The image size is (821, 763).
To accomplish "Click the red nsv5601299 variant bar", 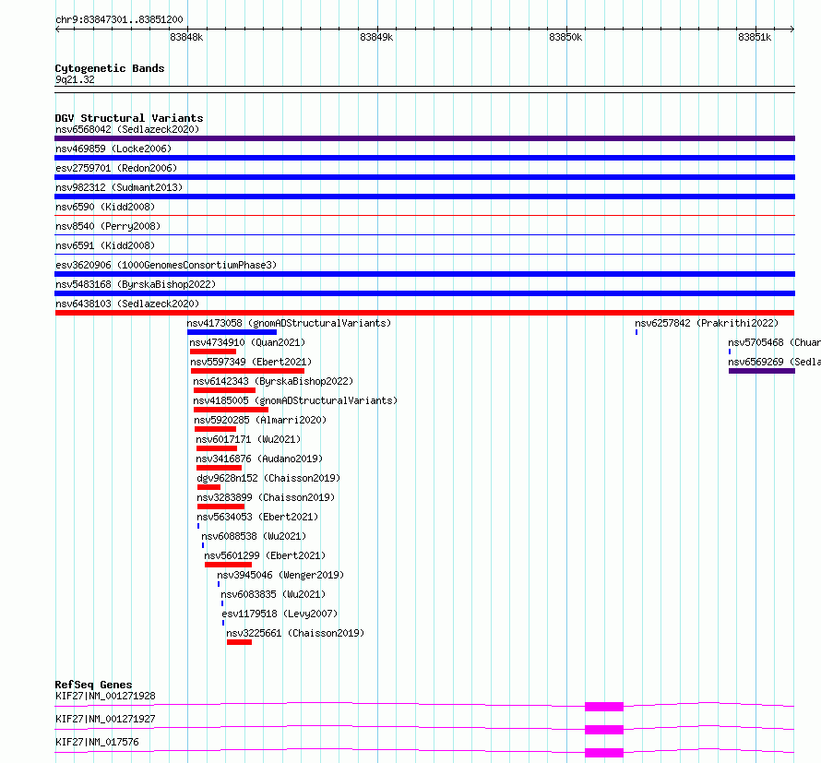I will (228, 565).
